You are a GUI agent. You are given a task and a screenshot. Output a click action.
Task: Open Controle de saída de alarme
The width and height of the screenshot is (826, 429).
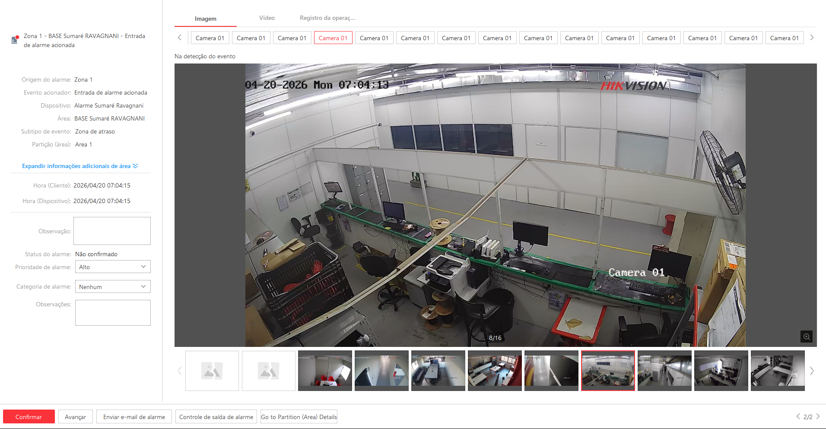tap(216, 417)
